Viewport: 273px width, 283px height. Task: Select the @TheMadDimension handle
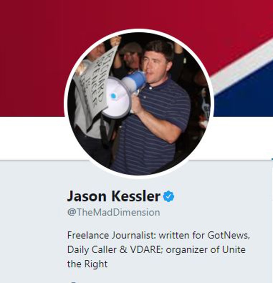[x=114, y=212]
